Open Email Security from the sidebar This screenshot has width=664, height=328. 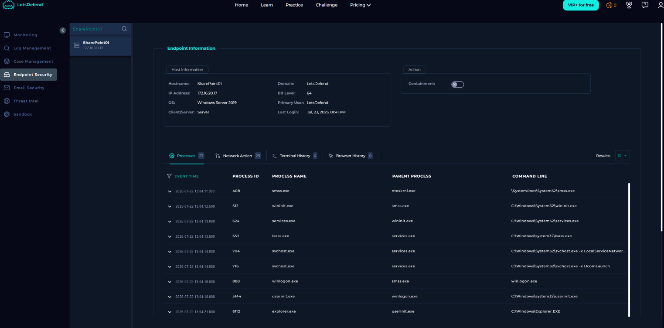click(x=29, y=88)
